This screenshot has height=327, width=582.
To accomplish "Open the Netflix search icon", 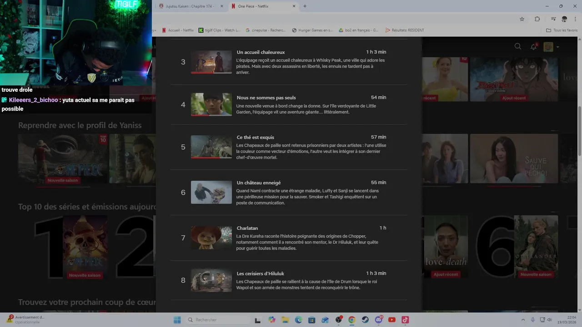I will pyautogui.click(x=517, y=46).
